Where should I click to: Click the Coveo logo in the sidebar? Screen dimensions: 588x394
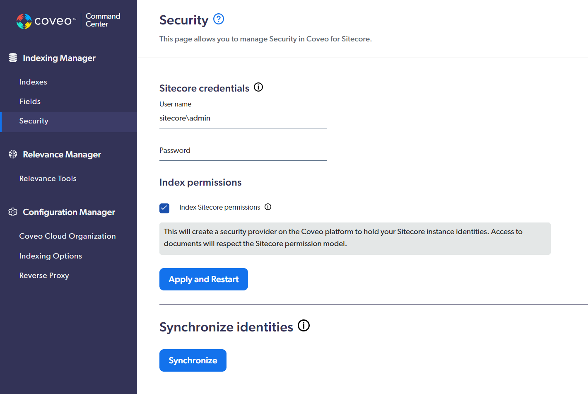click(x=46, y=21)
